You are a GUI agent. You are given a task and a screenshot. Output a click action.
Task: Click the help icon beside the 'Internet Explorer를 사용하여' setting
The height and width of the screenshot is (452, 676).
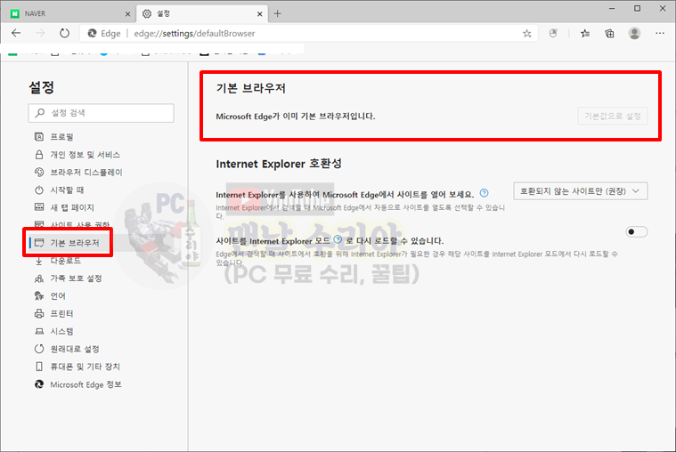point(485,193)
